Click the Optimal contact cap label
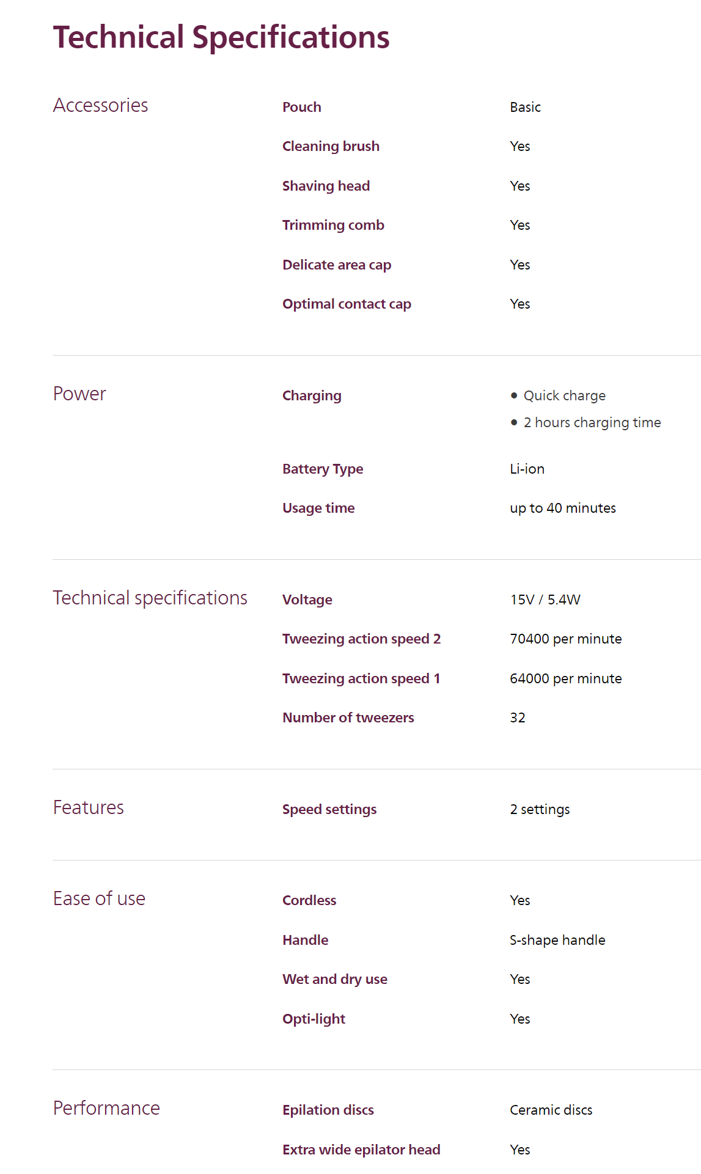The width and height of the screenshot is (701, 1174). [x=347, y=304]
